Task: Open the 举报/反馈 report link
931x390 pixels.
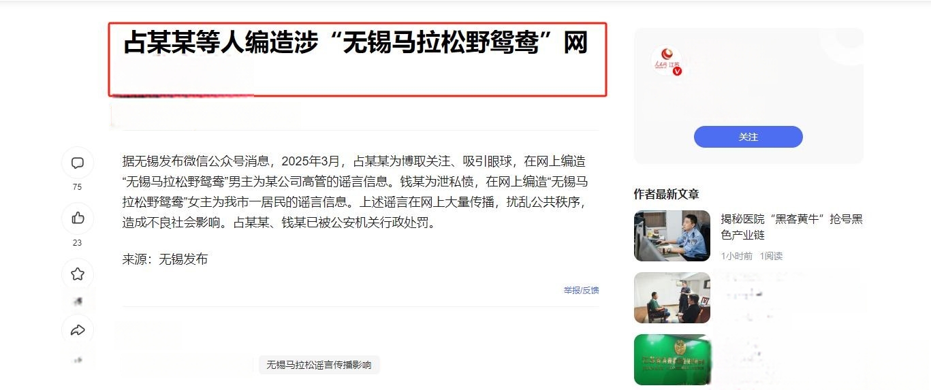Action: click(581, 290)
